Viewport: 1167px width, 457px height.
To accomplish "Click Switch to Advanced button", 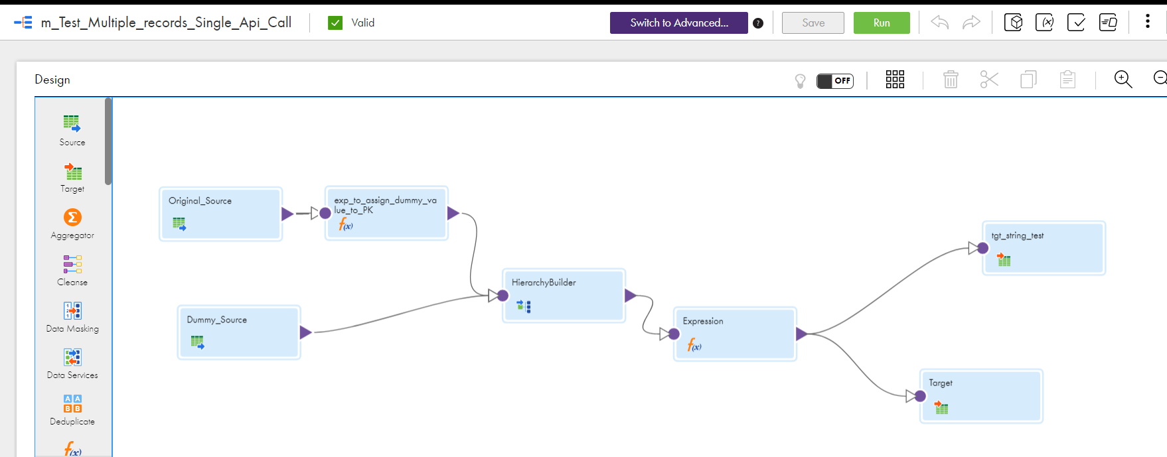I will [x=679, y=23].
